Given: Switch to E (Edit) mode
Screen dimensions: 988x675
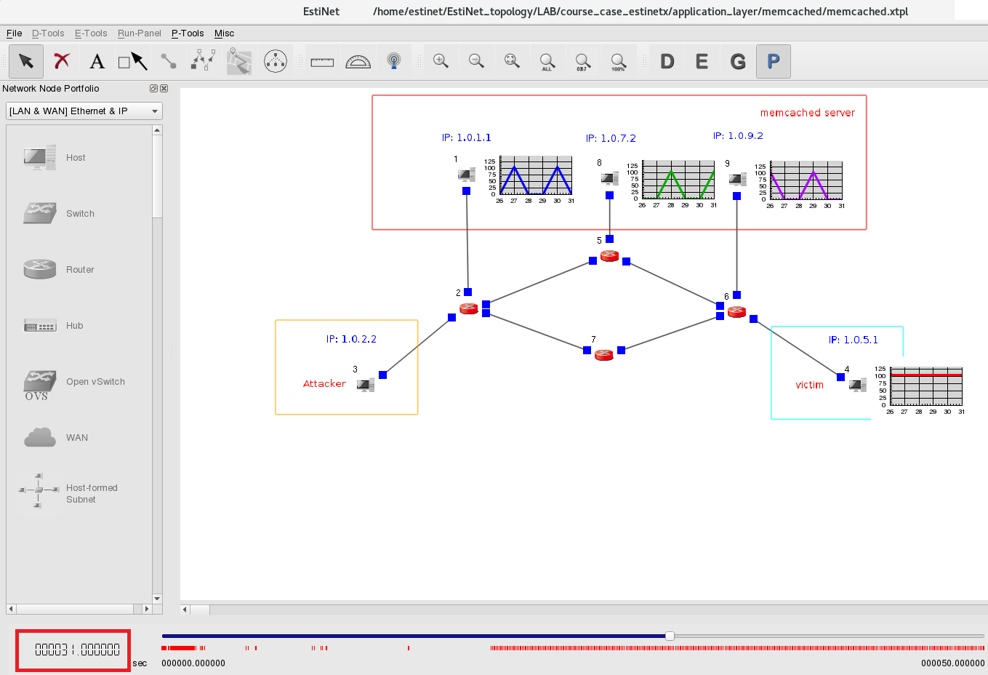Looking at the screenshot, I should (x=702, y=61).
